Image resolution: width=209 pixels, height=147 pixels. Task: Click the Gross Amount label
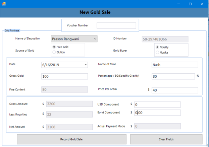point(18,104)
